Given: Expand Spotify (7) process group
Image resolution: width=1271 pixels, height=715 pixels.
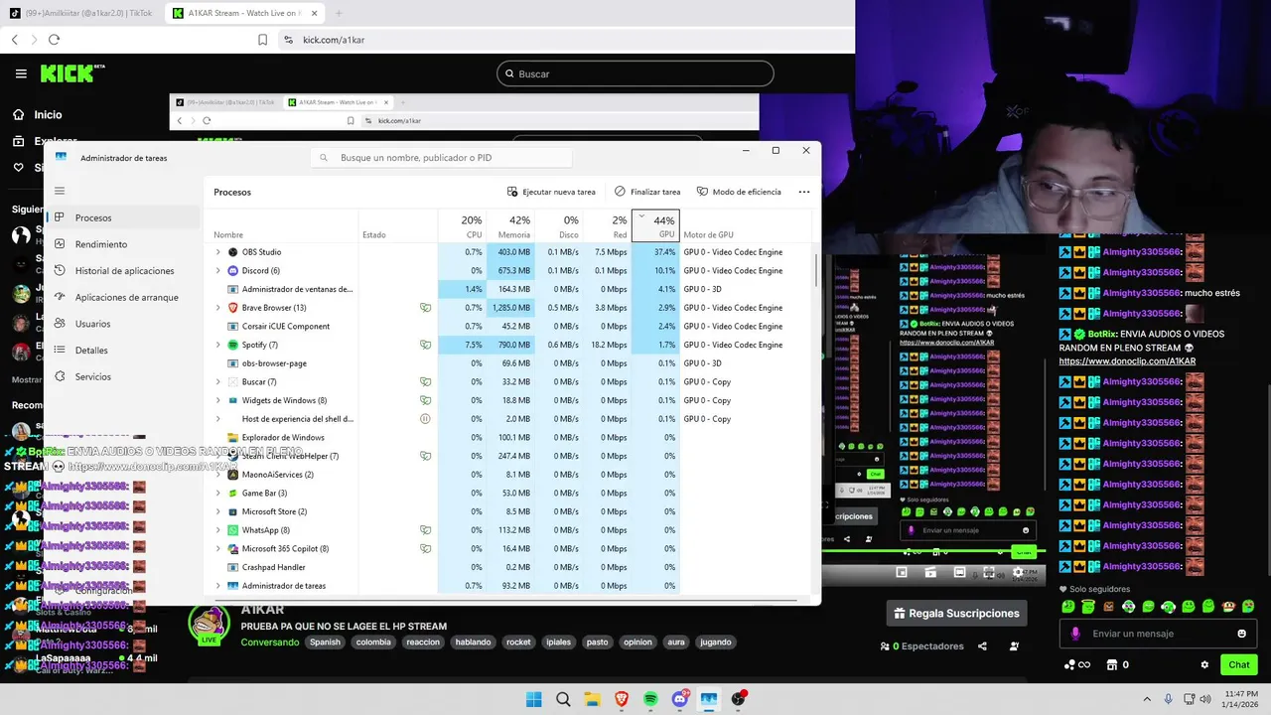Looking at the screenshot, I should [218, 345].
